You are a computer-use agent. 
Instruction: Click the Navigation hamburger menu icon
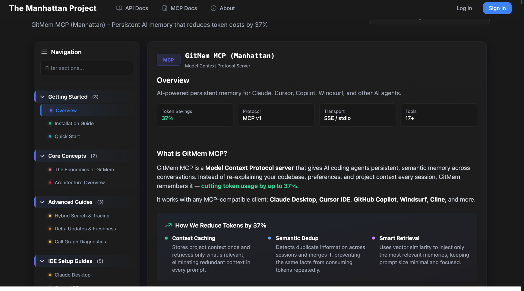(x=44, y=52)
